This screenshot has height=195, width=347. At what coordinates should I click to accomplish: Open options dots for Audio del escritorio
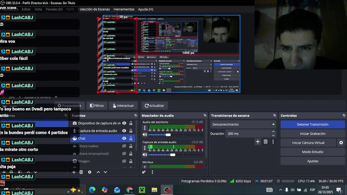[145, 128]
